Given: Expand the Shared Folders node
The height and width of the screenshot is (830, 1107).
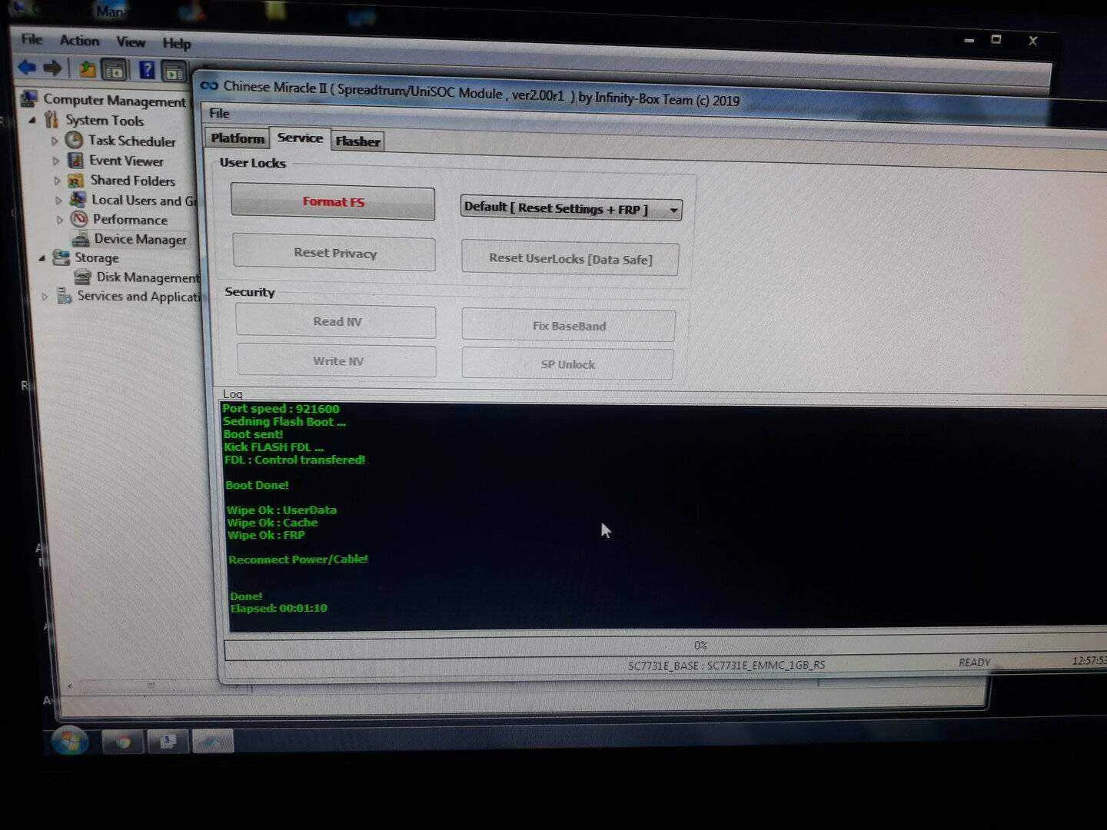Looking at the screenshot, I should [57, 181].
